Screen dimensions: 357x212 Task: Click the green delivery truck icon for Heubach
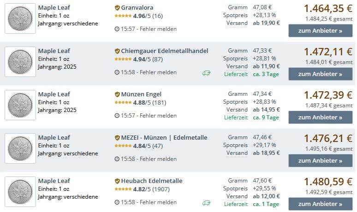click(x=206, y=203)
